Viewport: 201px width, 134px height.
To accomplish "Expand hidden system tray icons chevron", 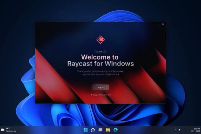I will click(x=176, y=130).
